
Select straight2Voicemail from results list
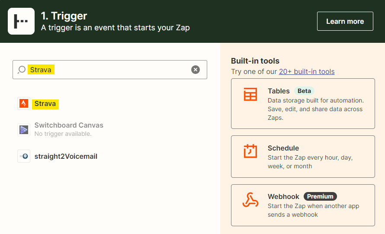click(x=66, y=157)
